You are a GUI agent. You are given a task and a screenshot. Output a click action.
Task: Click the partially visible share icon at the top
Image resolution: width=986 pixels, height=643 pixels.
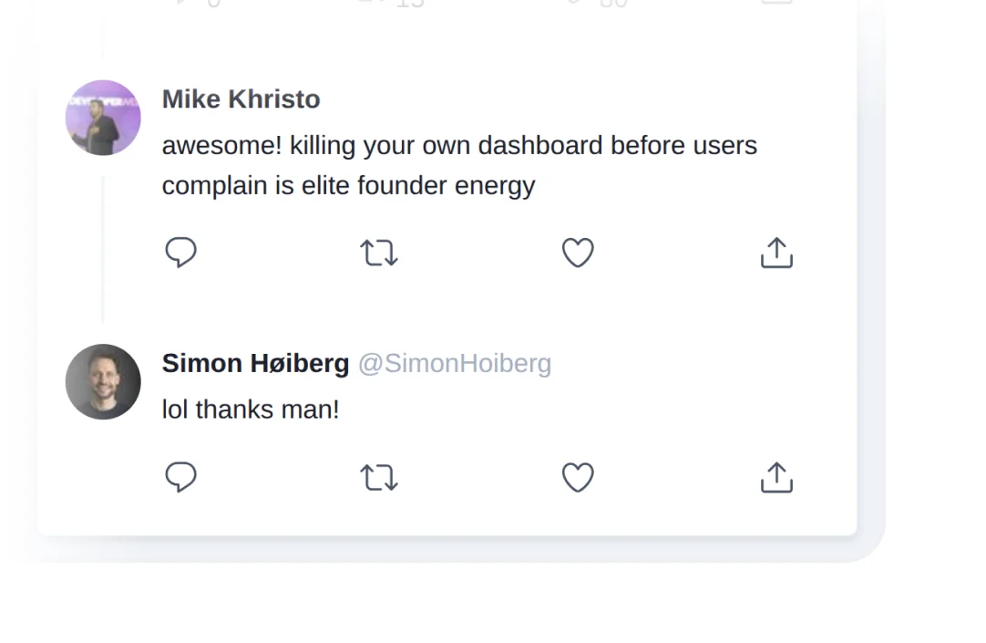click(775, 4)
